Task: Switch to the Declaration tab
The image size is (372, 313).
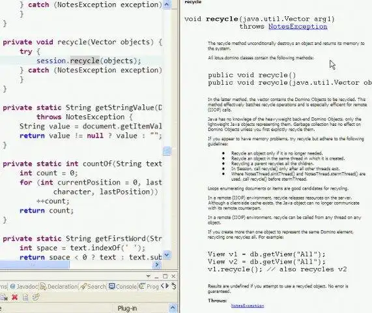Action: [x=59, y=287]
